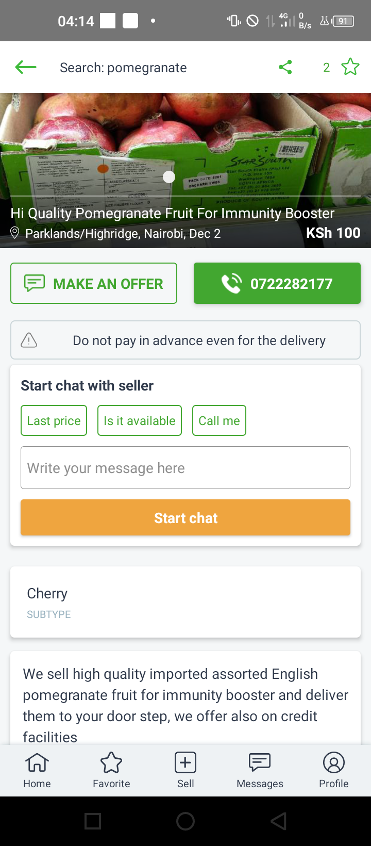Select the Last price quick reply

coord(54,420)
